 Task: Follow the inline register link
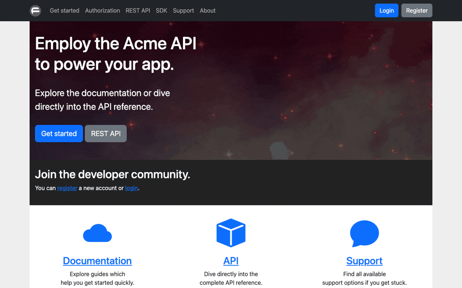(x=67, y=188)
